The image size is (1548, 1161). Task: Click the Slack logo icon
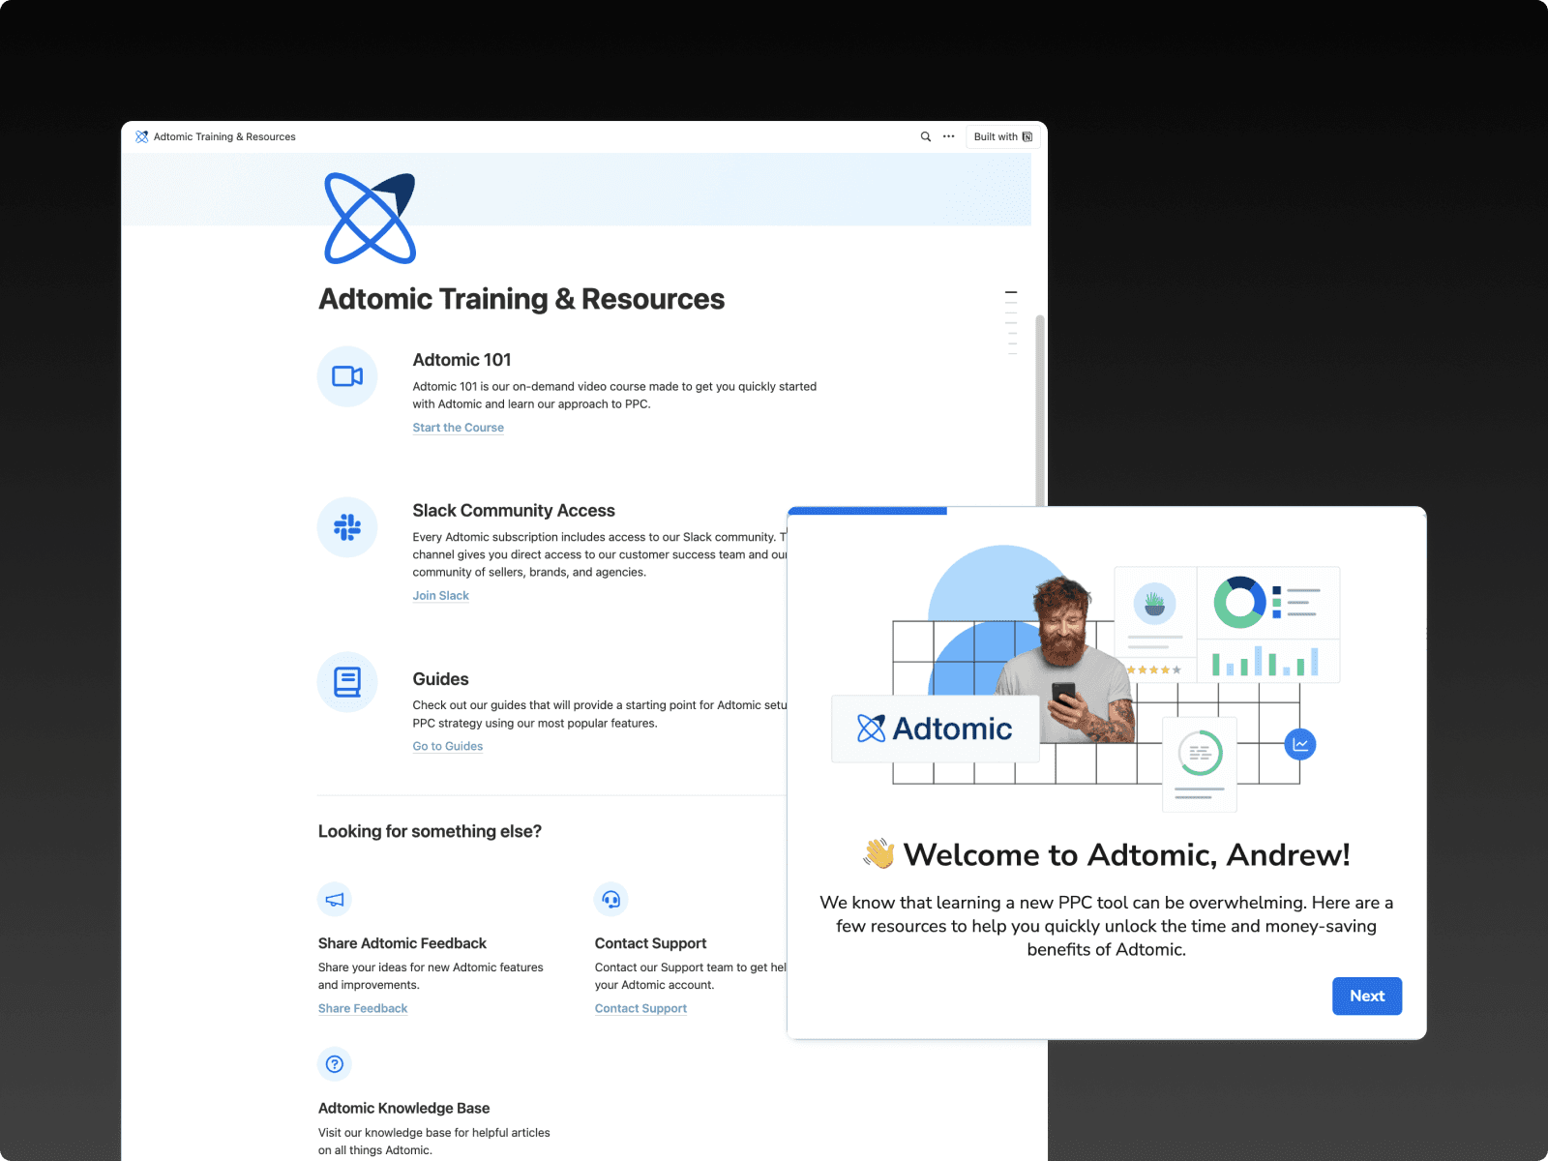click(x=347, y=527)
